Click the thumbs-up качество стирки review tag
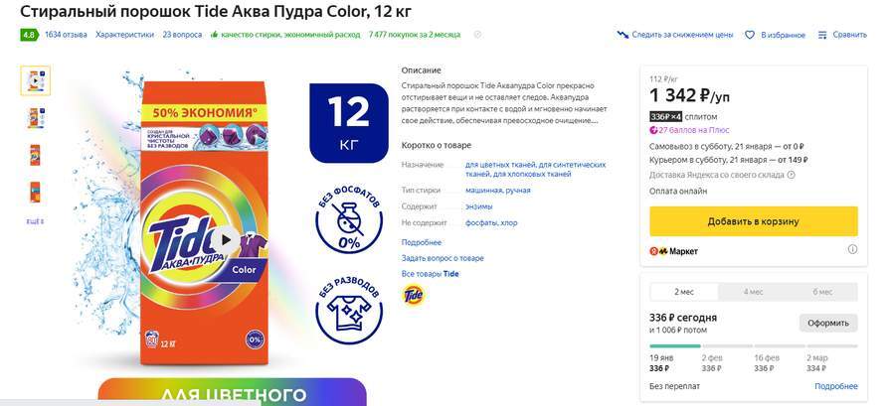This screenshot has height=406, width=890. click(x=285, y=35)
